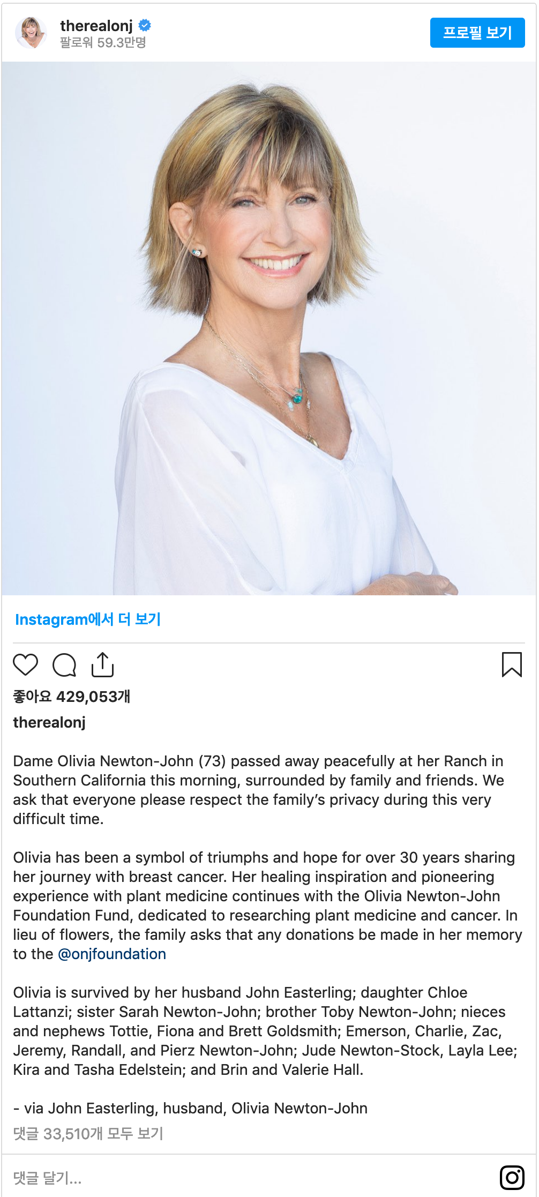This screenshot has height=1197, width=539.
Task: Click the Instagram에서 더 보기 link
Action: (x=88, y=619)
